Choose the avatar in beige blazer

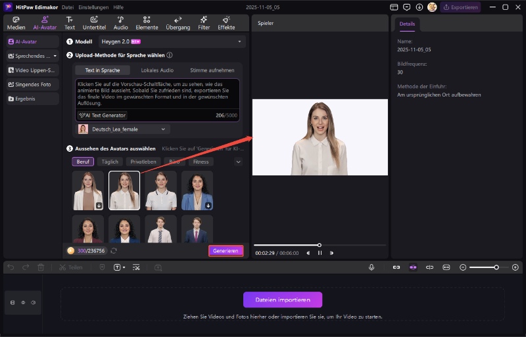[x=88, y=191]
